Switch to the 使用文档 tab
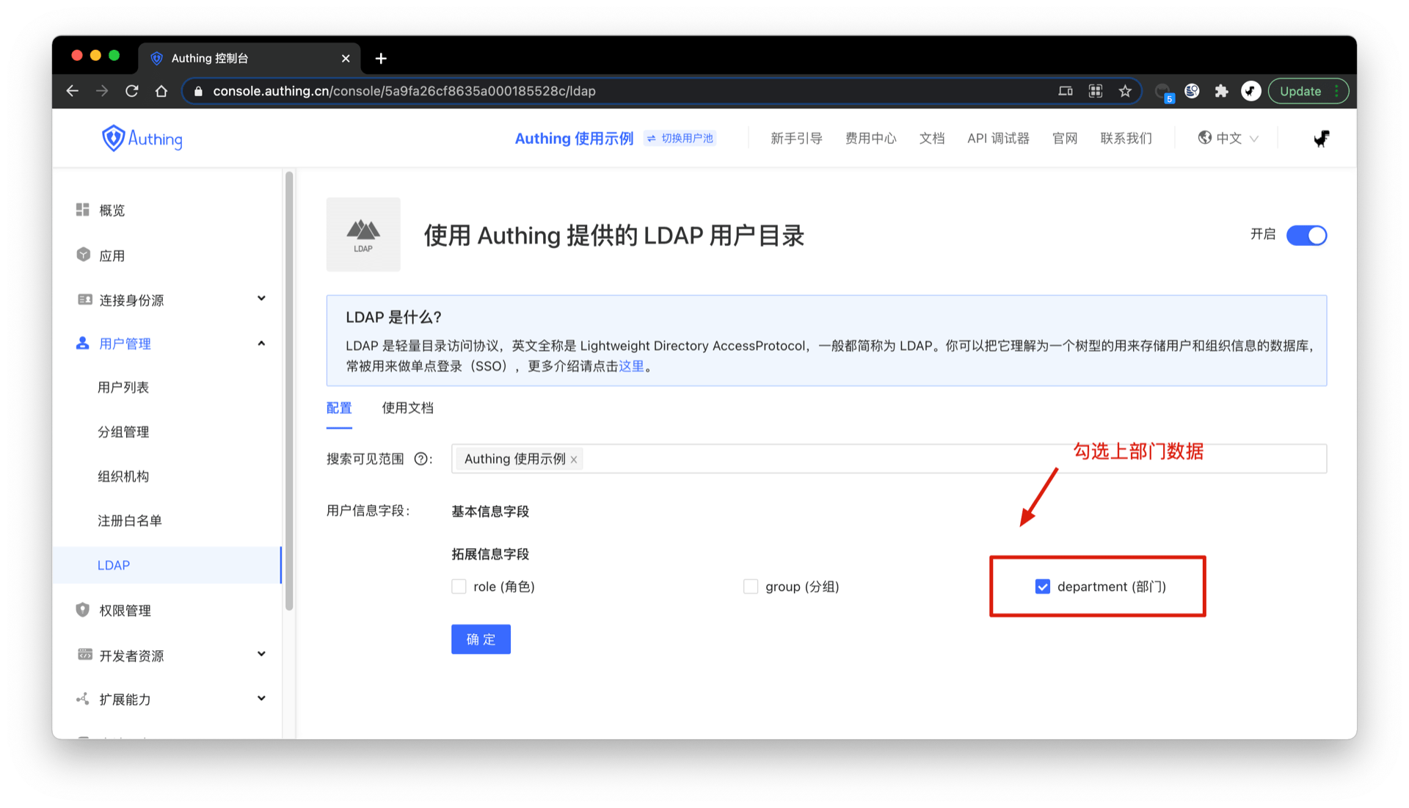 (x=407, y=408)
